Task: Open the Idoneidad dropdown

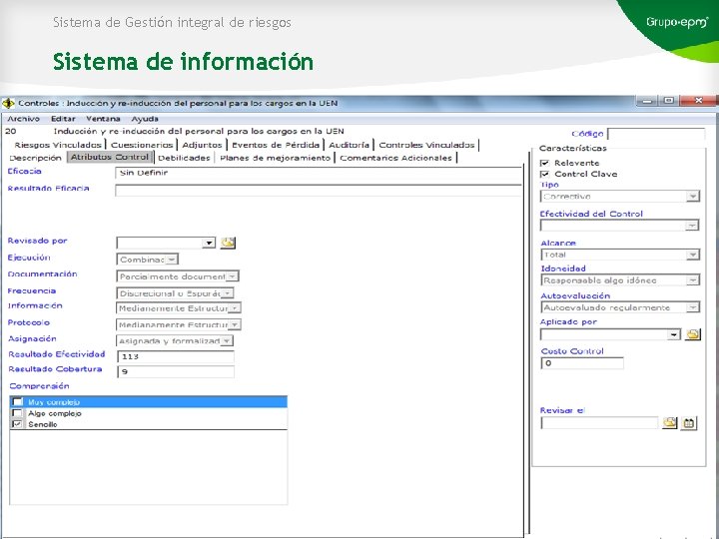Action: 693,280
